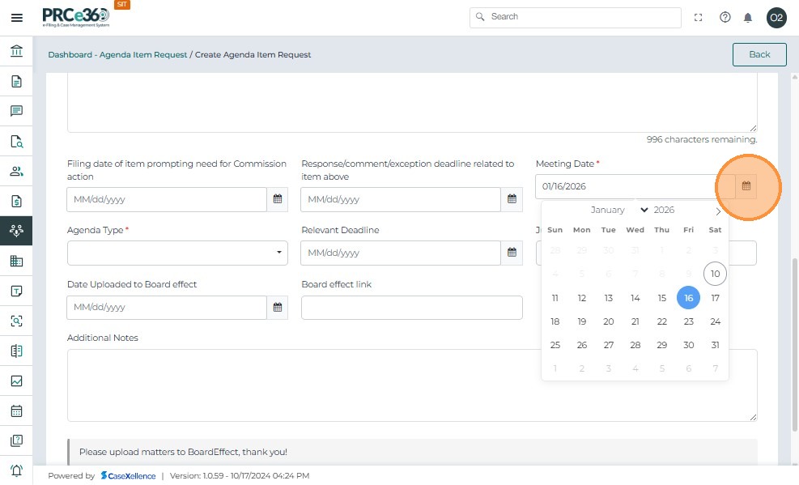Pick day 10 in the calendar popup
The height and width of the screenshot is (485, 799).
click(715, 274)
